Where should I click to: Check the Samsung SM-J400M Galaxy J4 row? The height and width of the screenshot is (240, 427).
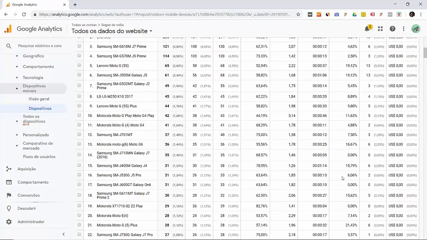pos(79,165)
